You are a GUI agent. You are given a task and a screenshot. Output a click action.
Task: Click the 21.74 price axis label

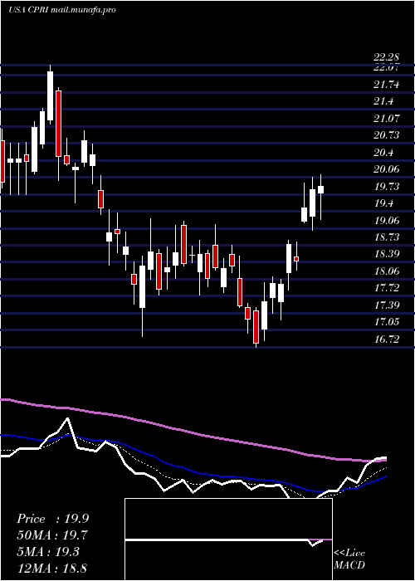tap(387, 85)
